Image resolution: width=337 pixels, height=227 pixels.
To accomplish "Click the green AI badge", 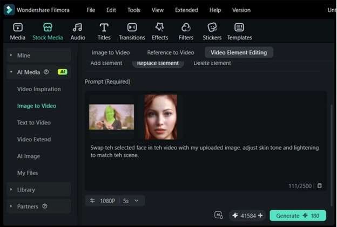I will pos(63,72).
